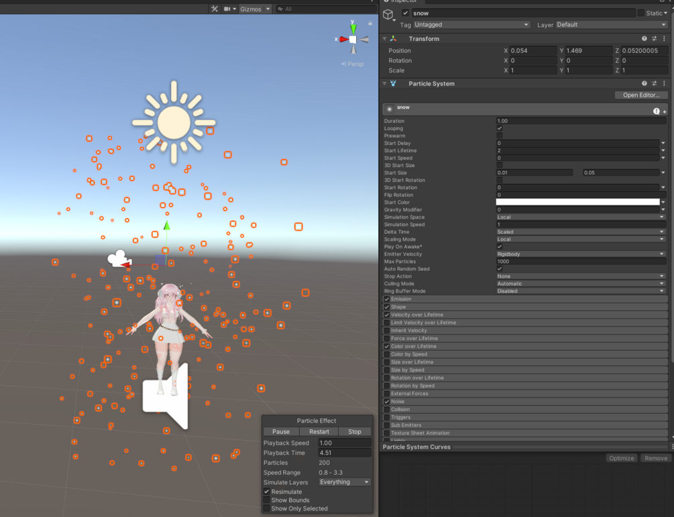Image resolution: width=674 pixels, height=517 pixels.
Task: Enable the Prewarm checkbox
Action: [x=500, y=135]
